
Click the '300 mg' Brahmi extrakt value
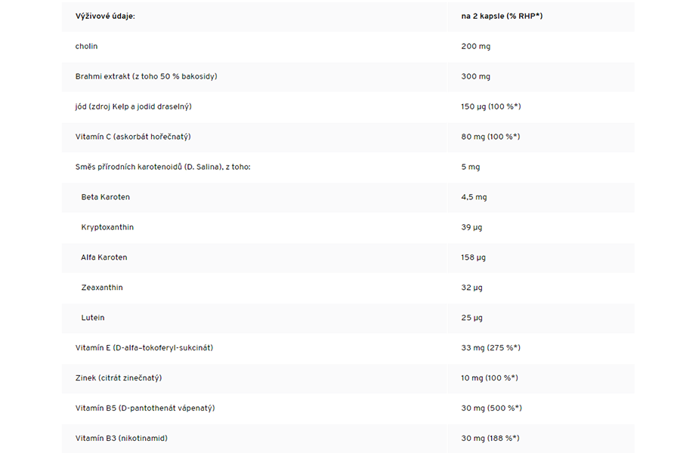pos(475,76)
